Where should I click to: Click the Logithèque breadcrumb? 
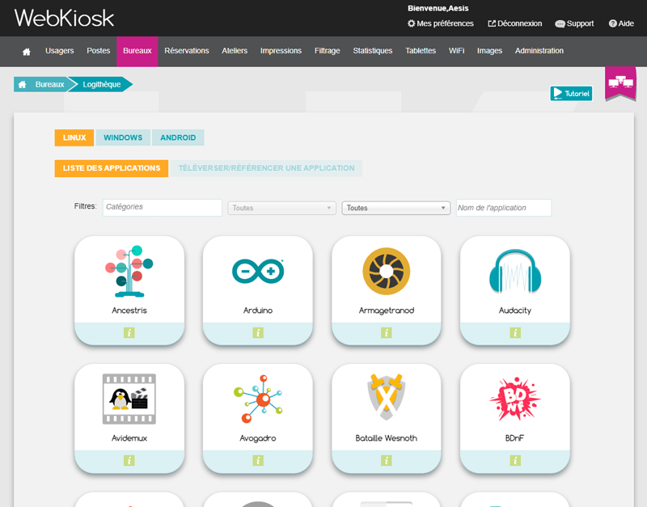click(x=102, y=85)
